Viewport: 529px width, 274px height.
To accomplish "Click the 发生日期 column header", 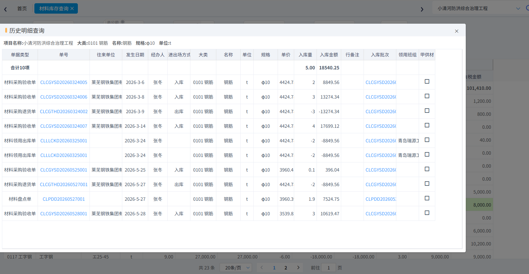I will [x=135, y=55].
